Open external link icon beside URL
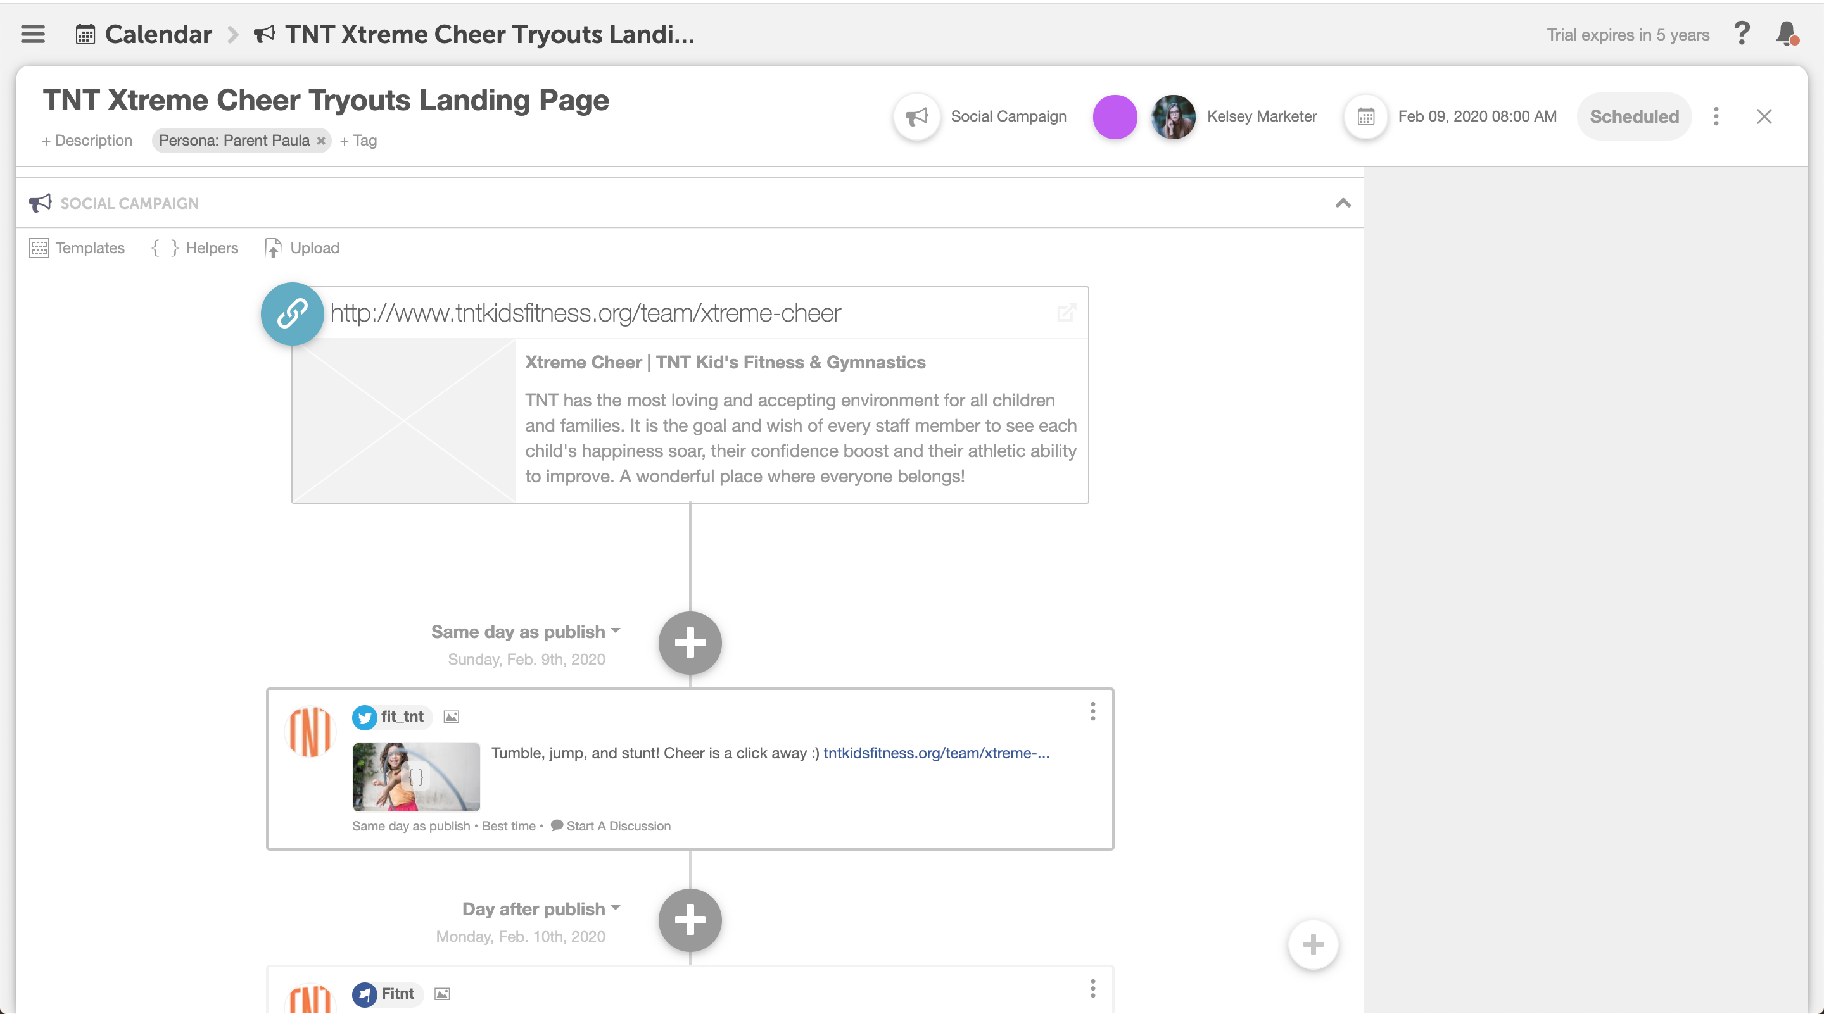The height and width of the screenshot is (1014, 1824). point(1067,313)
